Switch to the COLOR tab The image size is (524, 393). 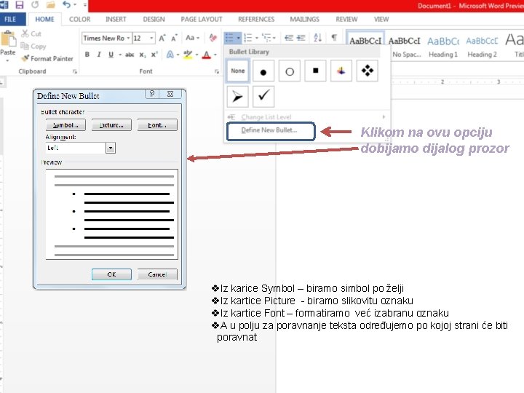tap(79, 20)
